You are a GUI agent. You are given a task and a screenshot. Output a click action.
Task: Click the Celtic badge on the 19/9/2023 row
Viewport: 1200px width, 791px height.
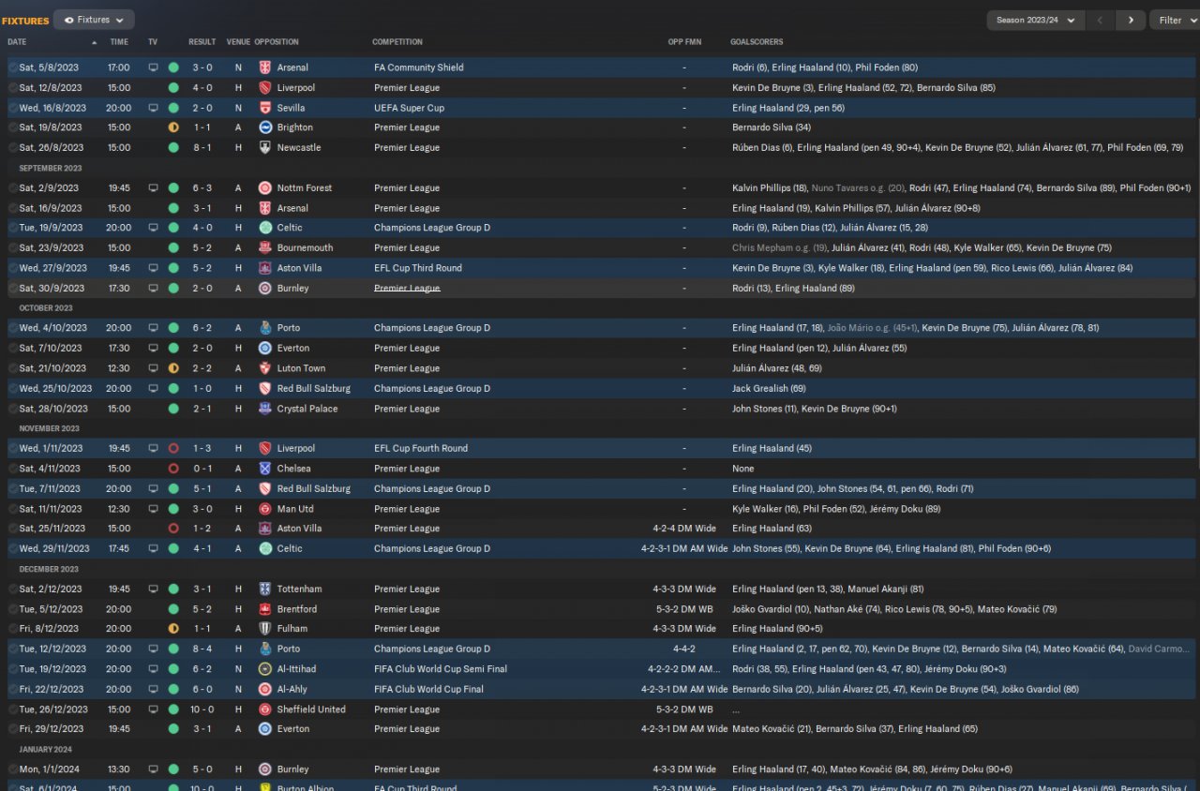(x=265, y=228)
